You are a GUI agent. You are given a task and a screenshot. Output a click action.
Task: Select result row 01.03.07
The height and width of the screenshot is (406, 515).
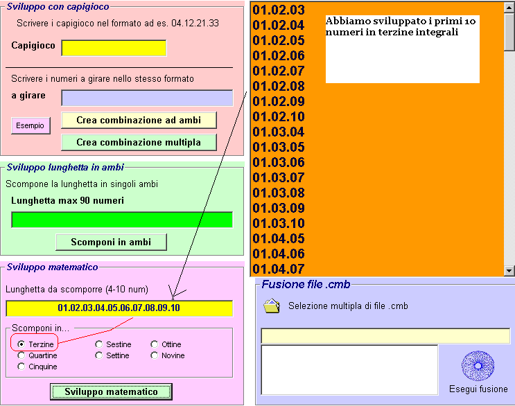pos(279,178)
